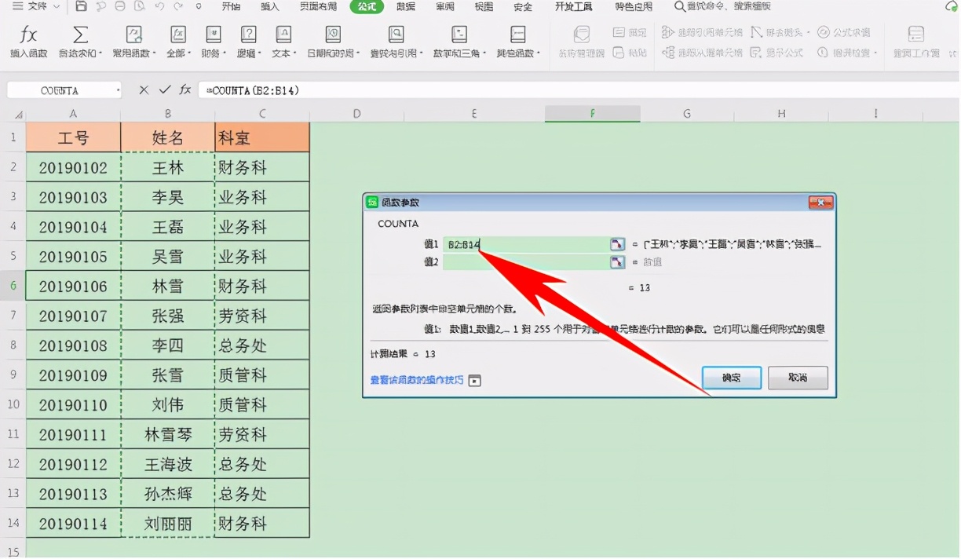Viewport: 961px width, 559px height.
Task: Click 重算工作簿 recalculate workbook
Action: [x=916, y=42]
